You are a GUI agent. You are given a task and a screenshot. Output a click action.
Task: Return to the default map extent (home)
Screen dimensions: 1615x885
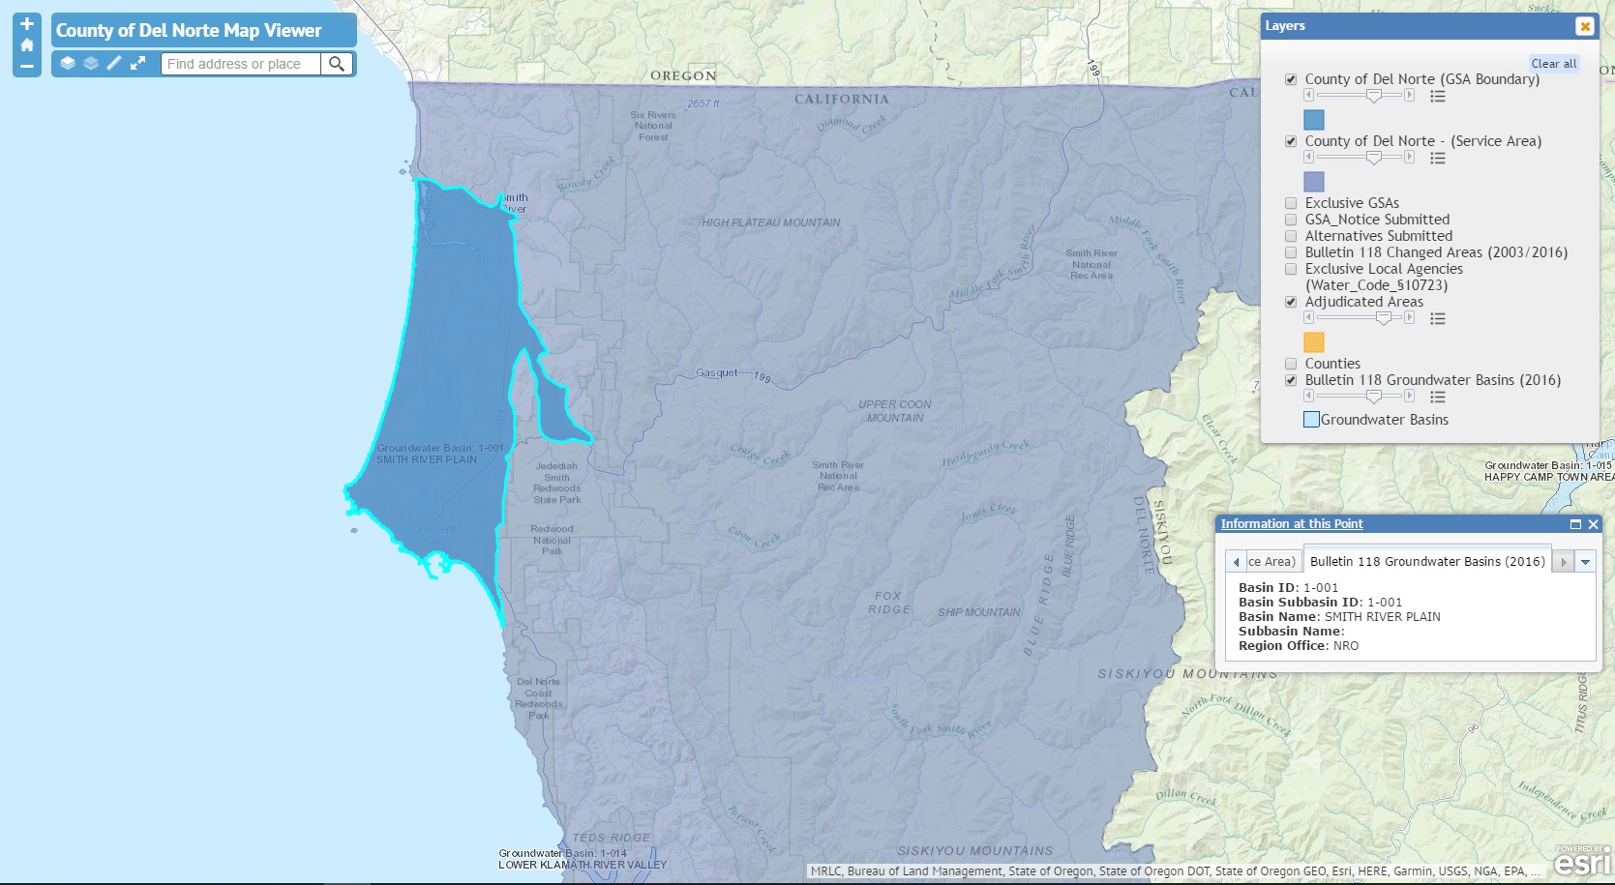(x=27, y=45)
